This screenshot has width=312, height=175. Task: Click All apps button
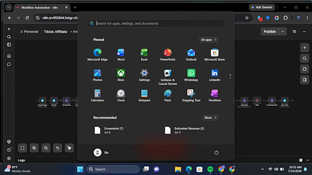[208, 40]
